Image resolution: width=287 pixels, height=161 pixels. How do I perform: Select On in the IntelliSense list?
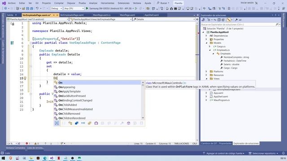pos(97,83)
